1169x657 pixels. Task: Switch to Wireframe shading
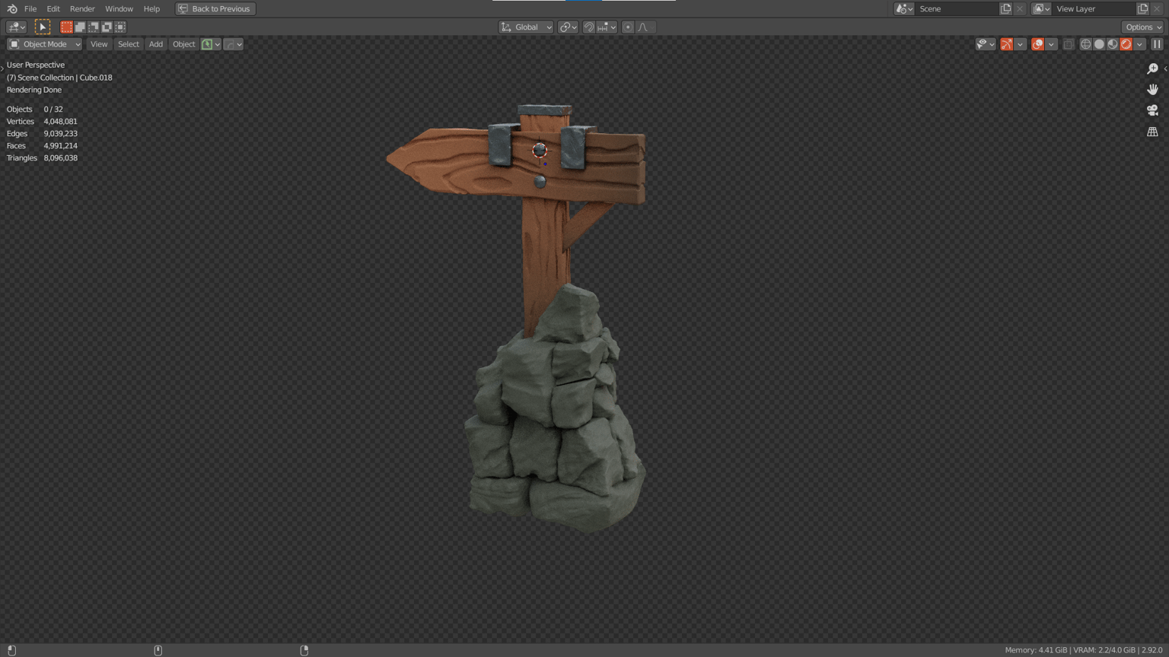1086,44
